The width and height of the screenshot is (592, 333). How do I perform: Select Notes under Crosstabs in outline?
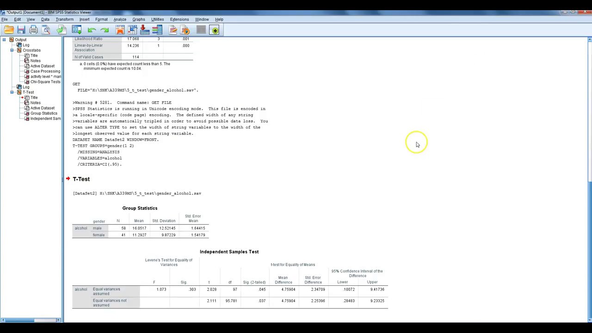coord(35,61)
